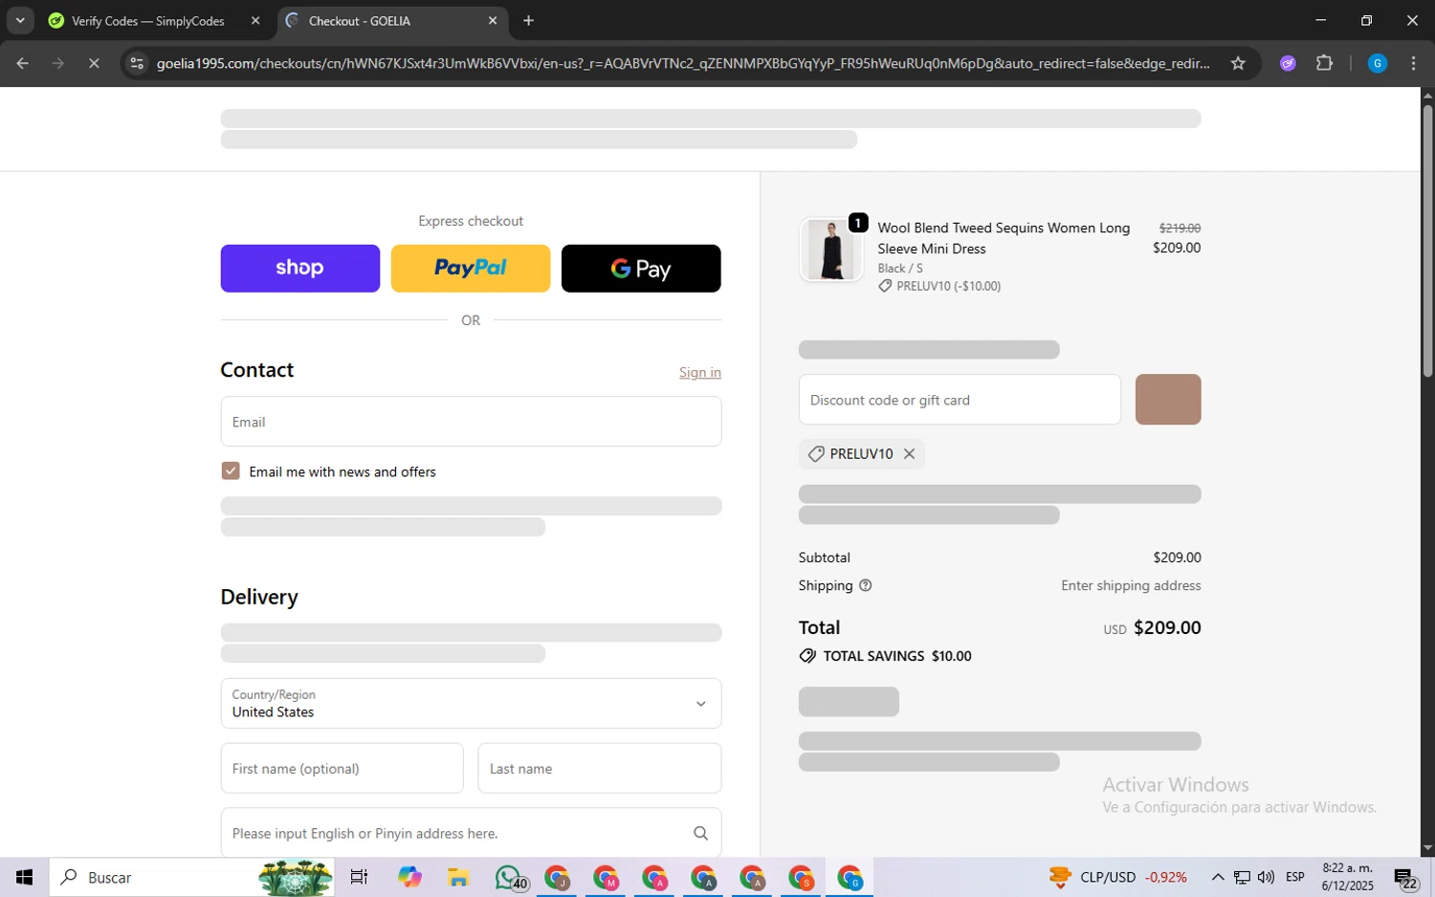Focus the Pinyin address input box
The image size is (1435, 897).
[471, 833]
